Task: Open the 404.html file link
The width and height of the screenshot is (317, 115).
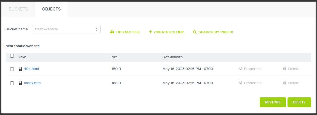Action: coord(31,69)
